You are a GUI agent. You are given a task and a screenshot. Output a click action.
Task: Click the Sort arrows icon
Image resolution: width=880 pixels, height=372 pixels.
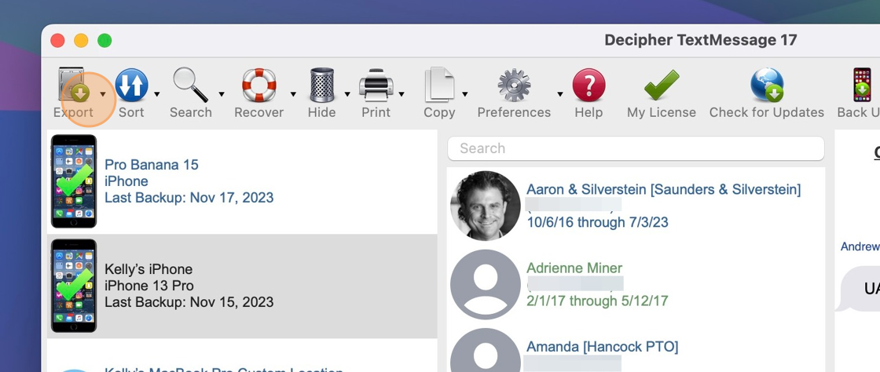(x=131, y=86)
